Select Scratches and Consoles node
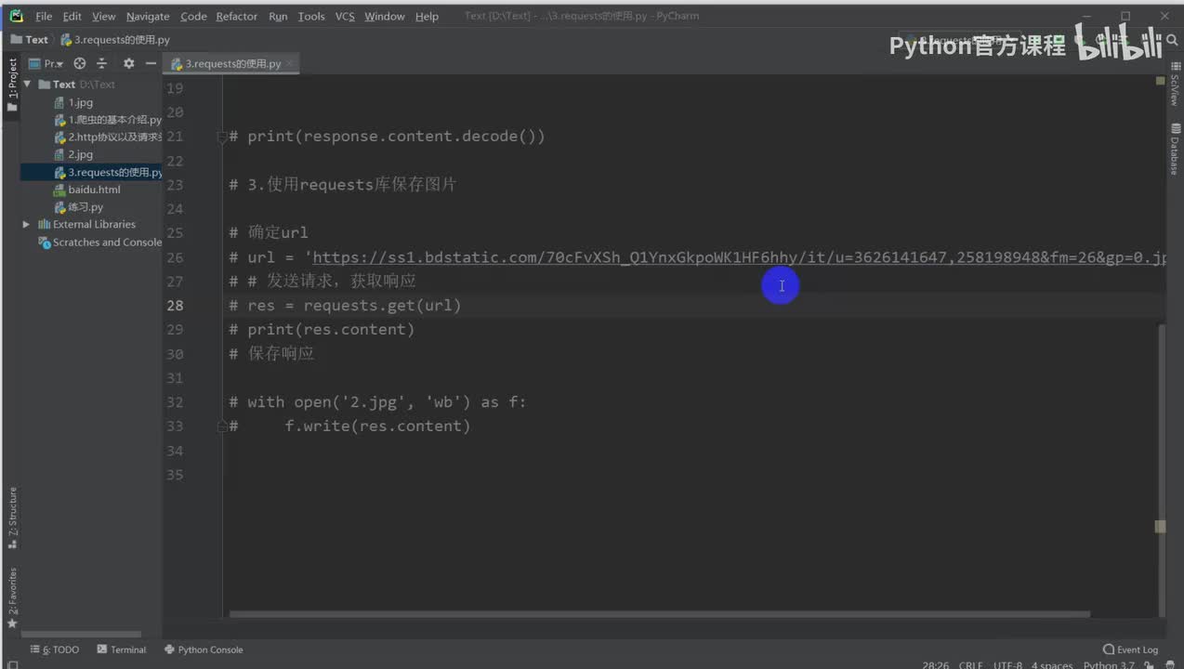This screenshot has width=1184, height=669. (100, 243)
